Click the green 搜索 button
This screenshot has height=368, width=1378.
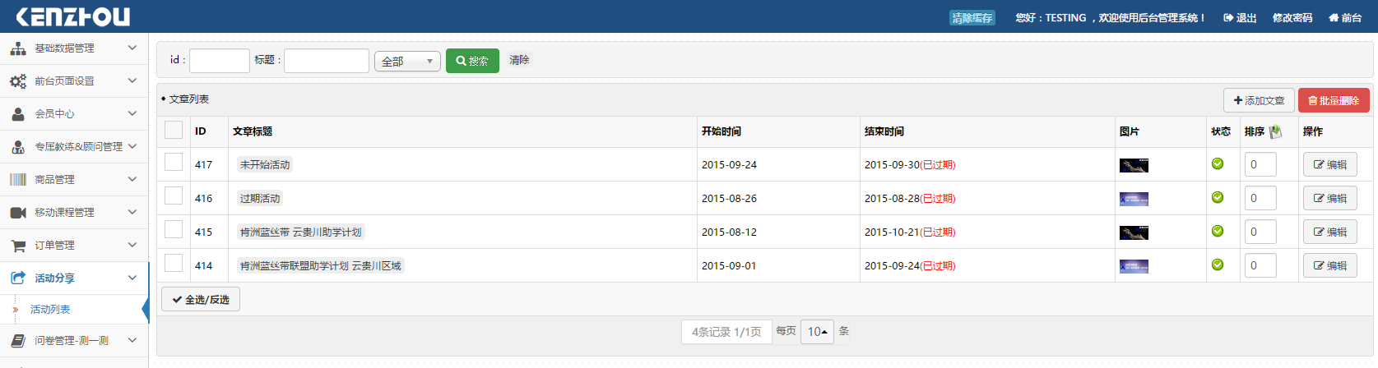[x=472, y=61]
